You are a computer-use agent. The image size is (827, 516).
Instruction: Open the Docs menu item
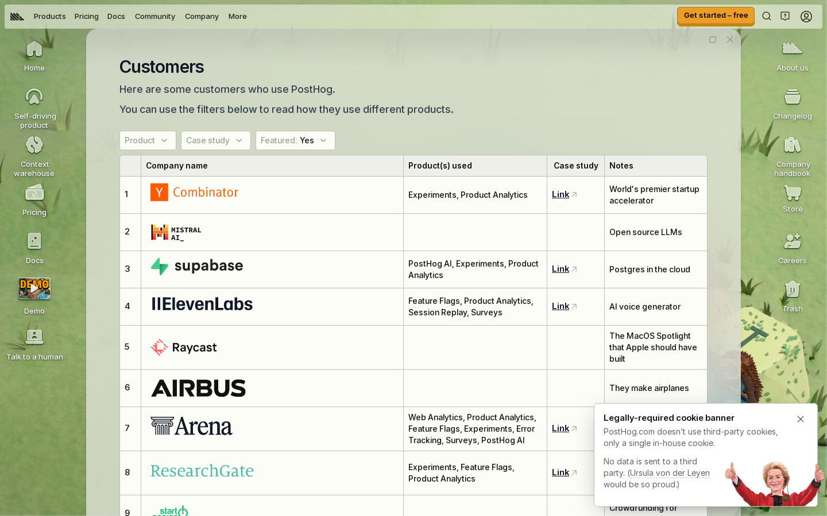[116, 17]
